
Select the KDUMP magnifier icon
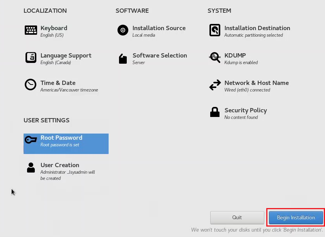pyautogui.click(x=215, y=58)
